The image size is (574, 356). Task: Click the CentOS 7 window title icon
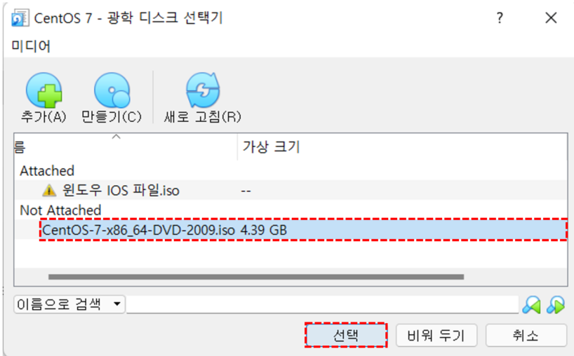20,18
